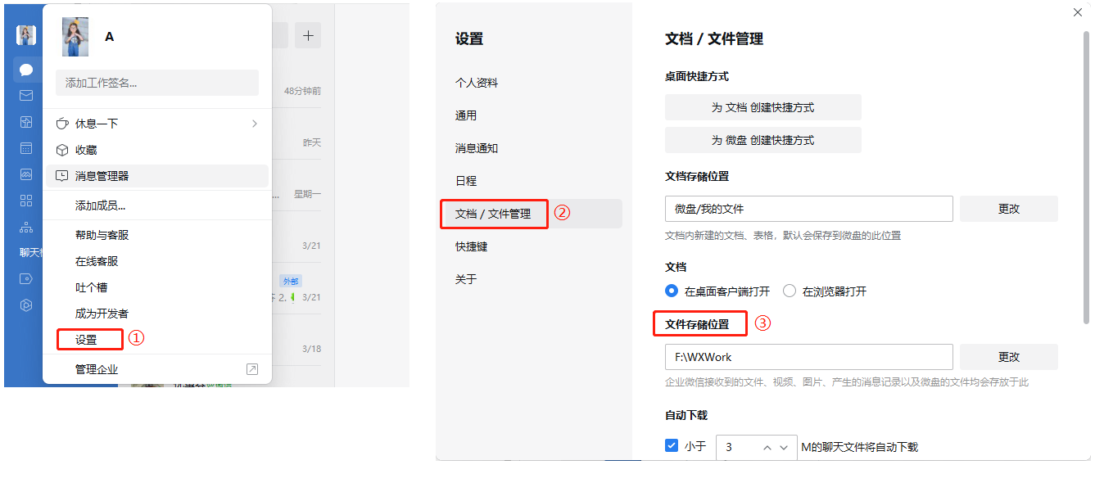Click the external link icon beside 管理企业
The width and height of the screenshot is (1095, 483).
252,369
